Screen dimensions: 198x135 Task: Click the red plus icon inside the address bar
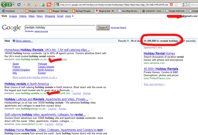[x=171, y=5]
